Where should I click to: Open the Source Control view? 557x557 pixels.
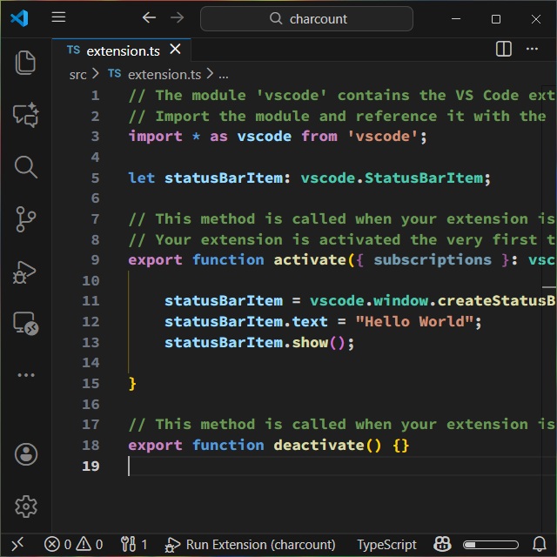tap(26, 219)
